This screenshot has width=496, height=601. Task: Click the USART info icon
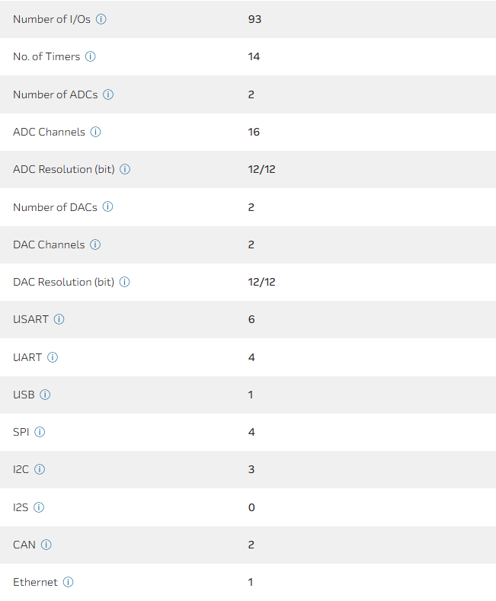pyautogui.click(x=59, y=319)
